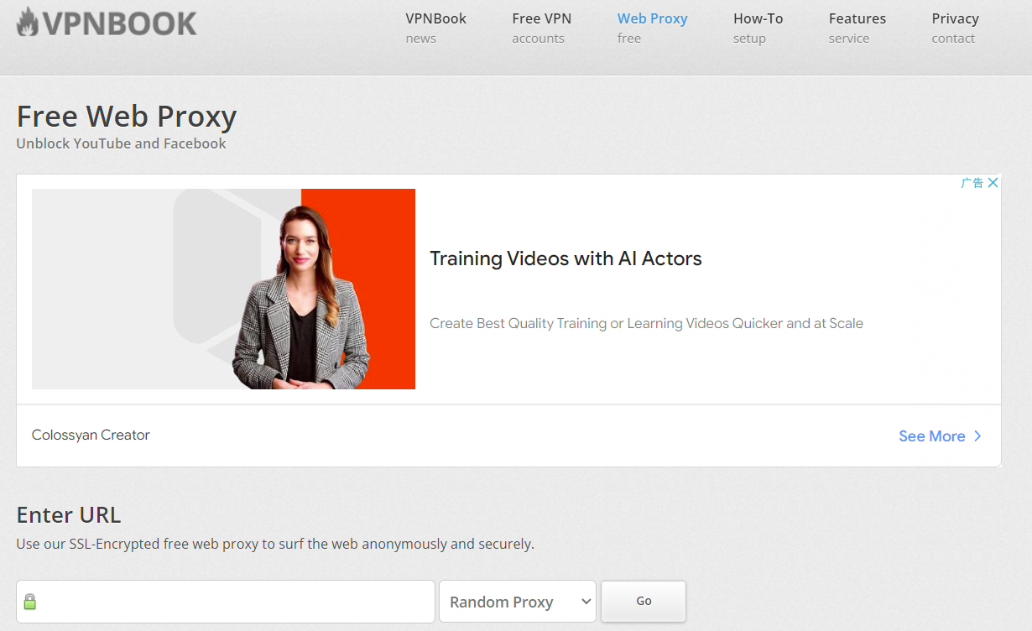Click the Enter URL heading
1032x631 pixels.
coord(69,514)
